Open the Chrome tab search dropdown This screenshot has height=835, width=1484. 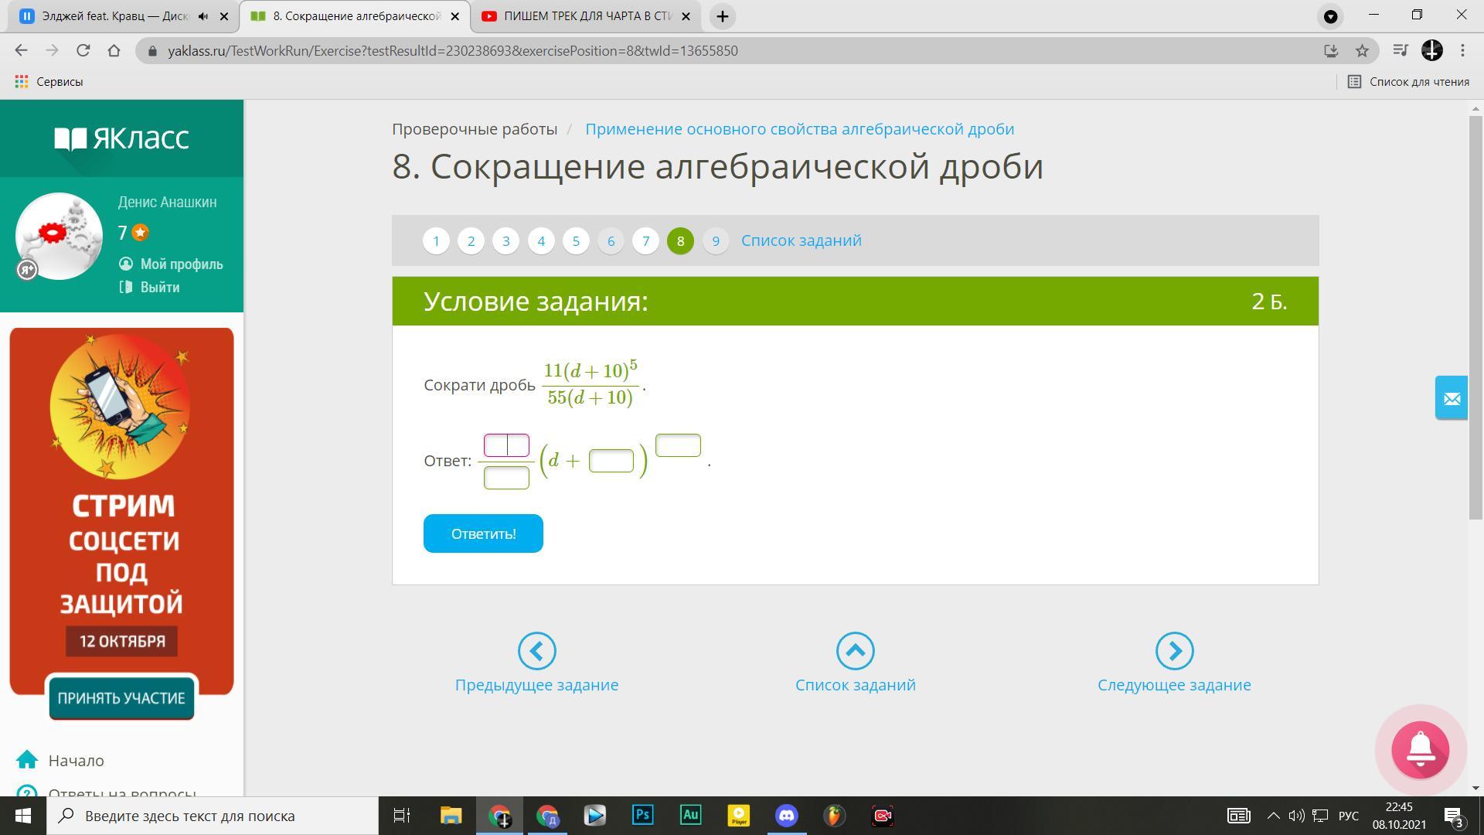point(1330,16)
